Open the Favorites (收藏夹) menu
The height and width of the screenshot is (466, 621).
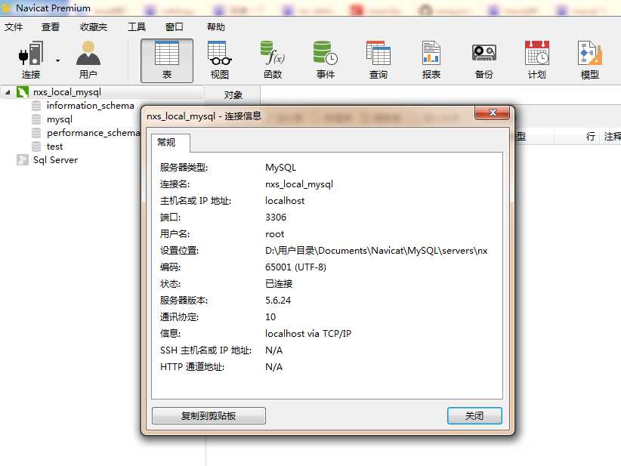point(94,27)
